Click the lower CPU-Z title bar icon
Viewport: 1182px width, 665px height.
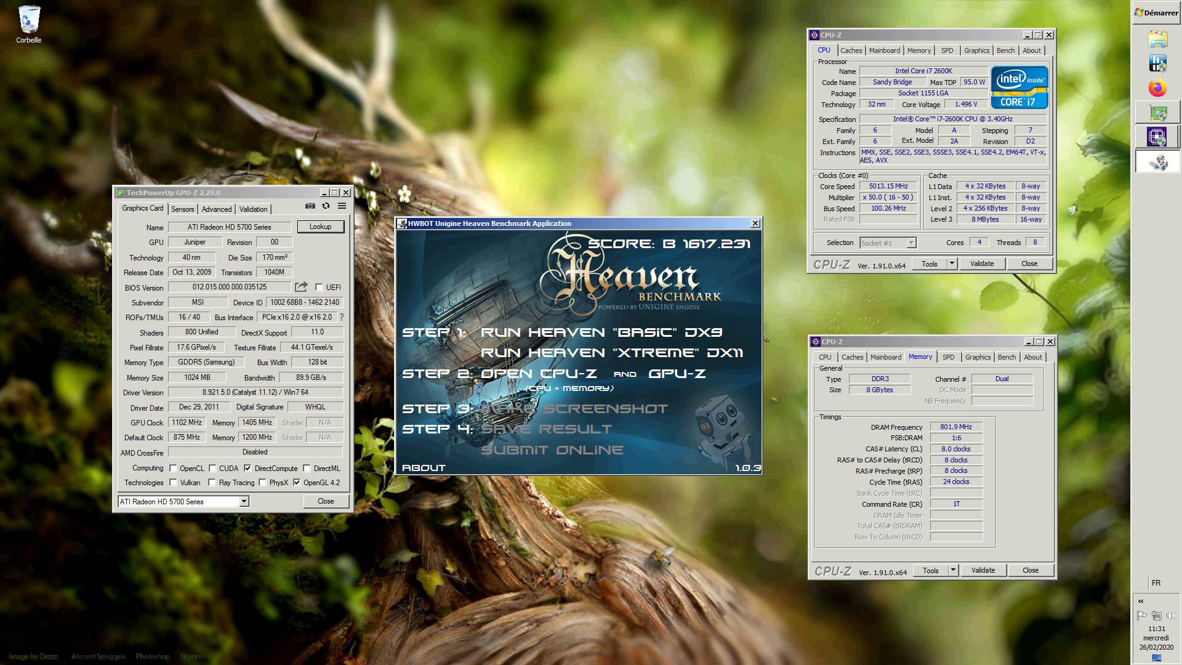click(x=816, y=342)
